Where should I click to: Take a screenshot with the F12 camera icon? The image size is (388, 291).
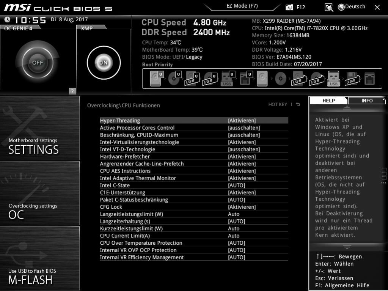tap(289, 7)
